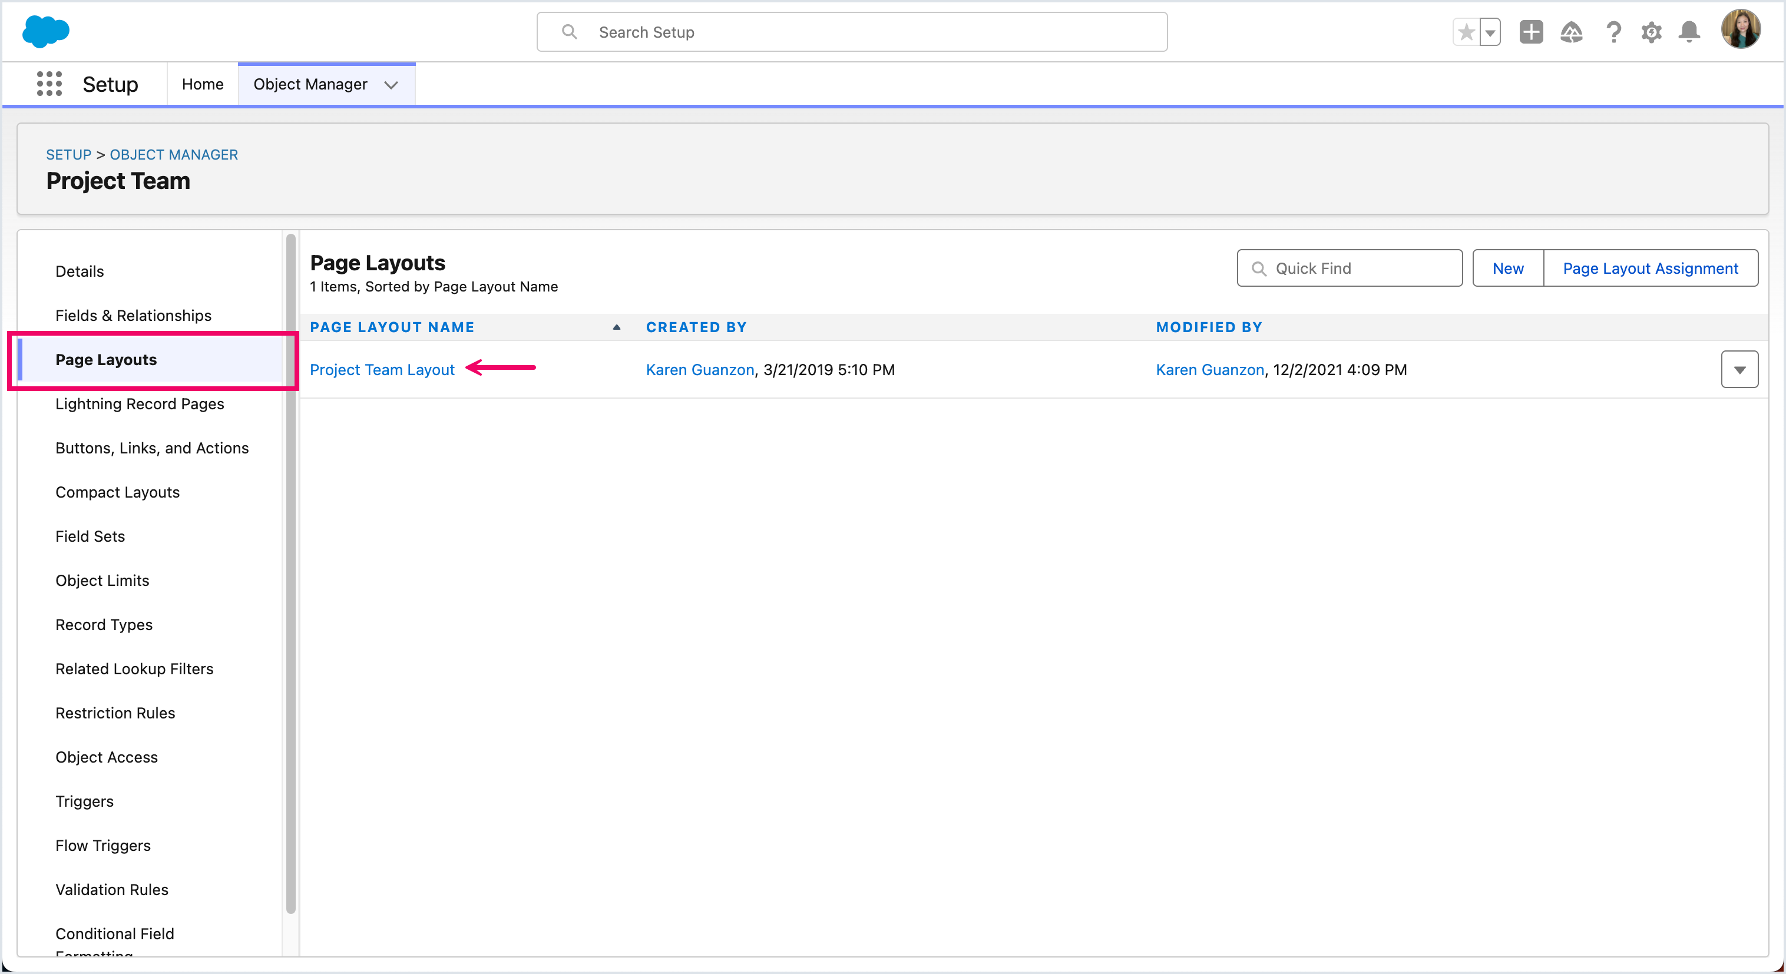
Task: Click the Quick Find magnifier icon
Action: (1259, 269)
